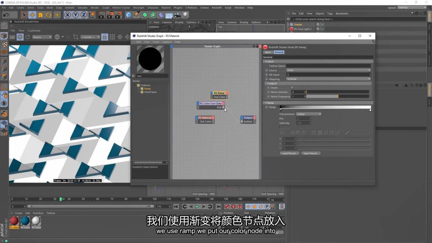Toggle the Z axis lock
The image size is (432, 243).
[x=84, y=15]
